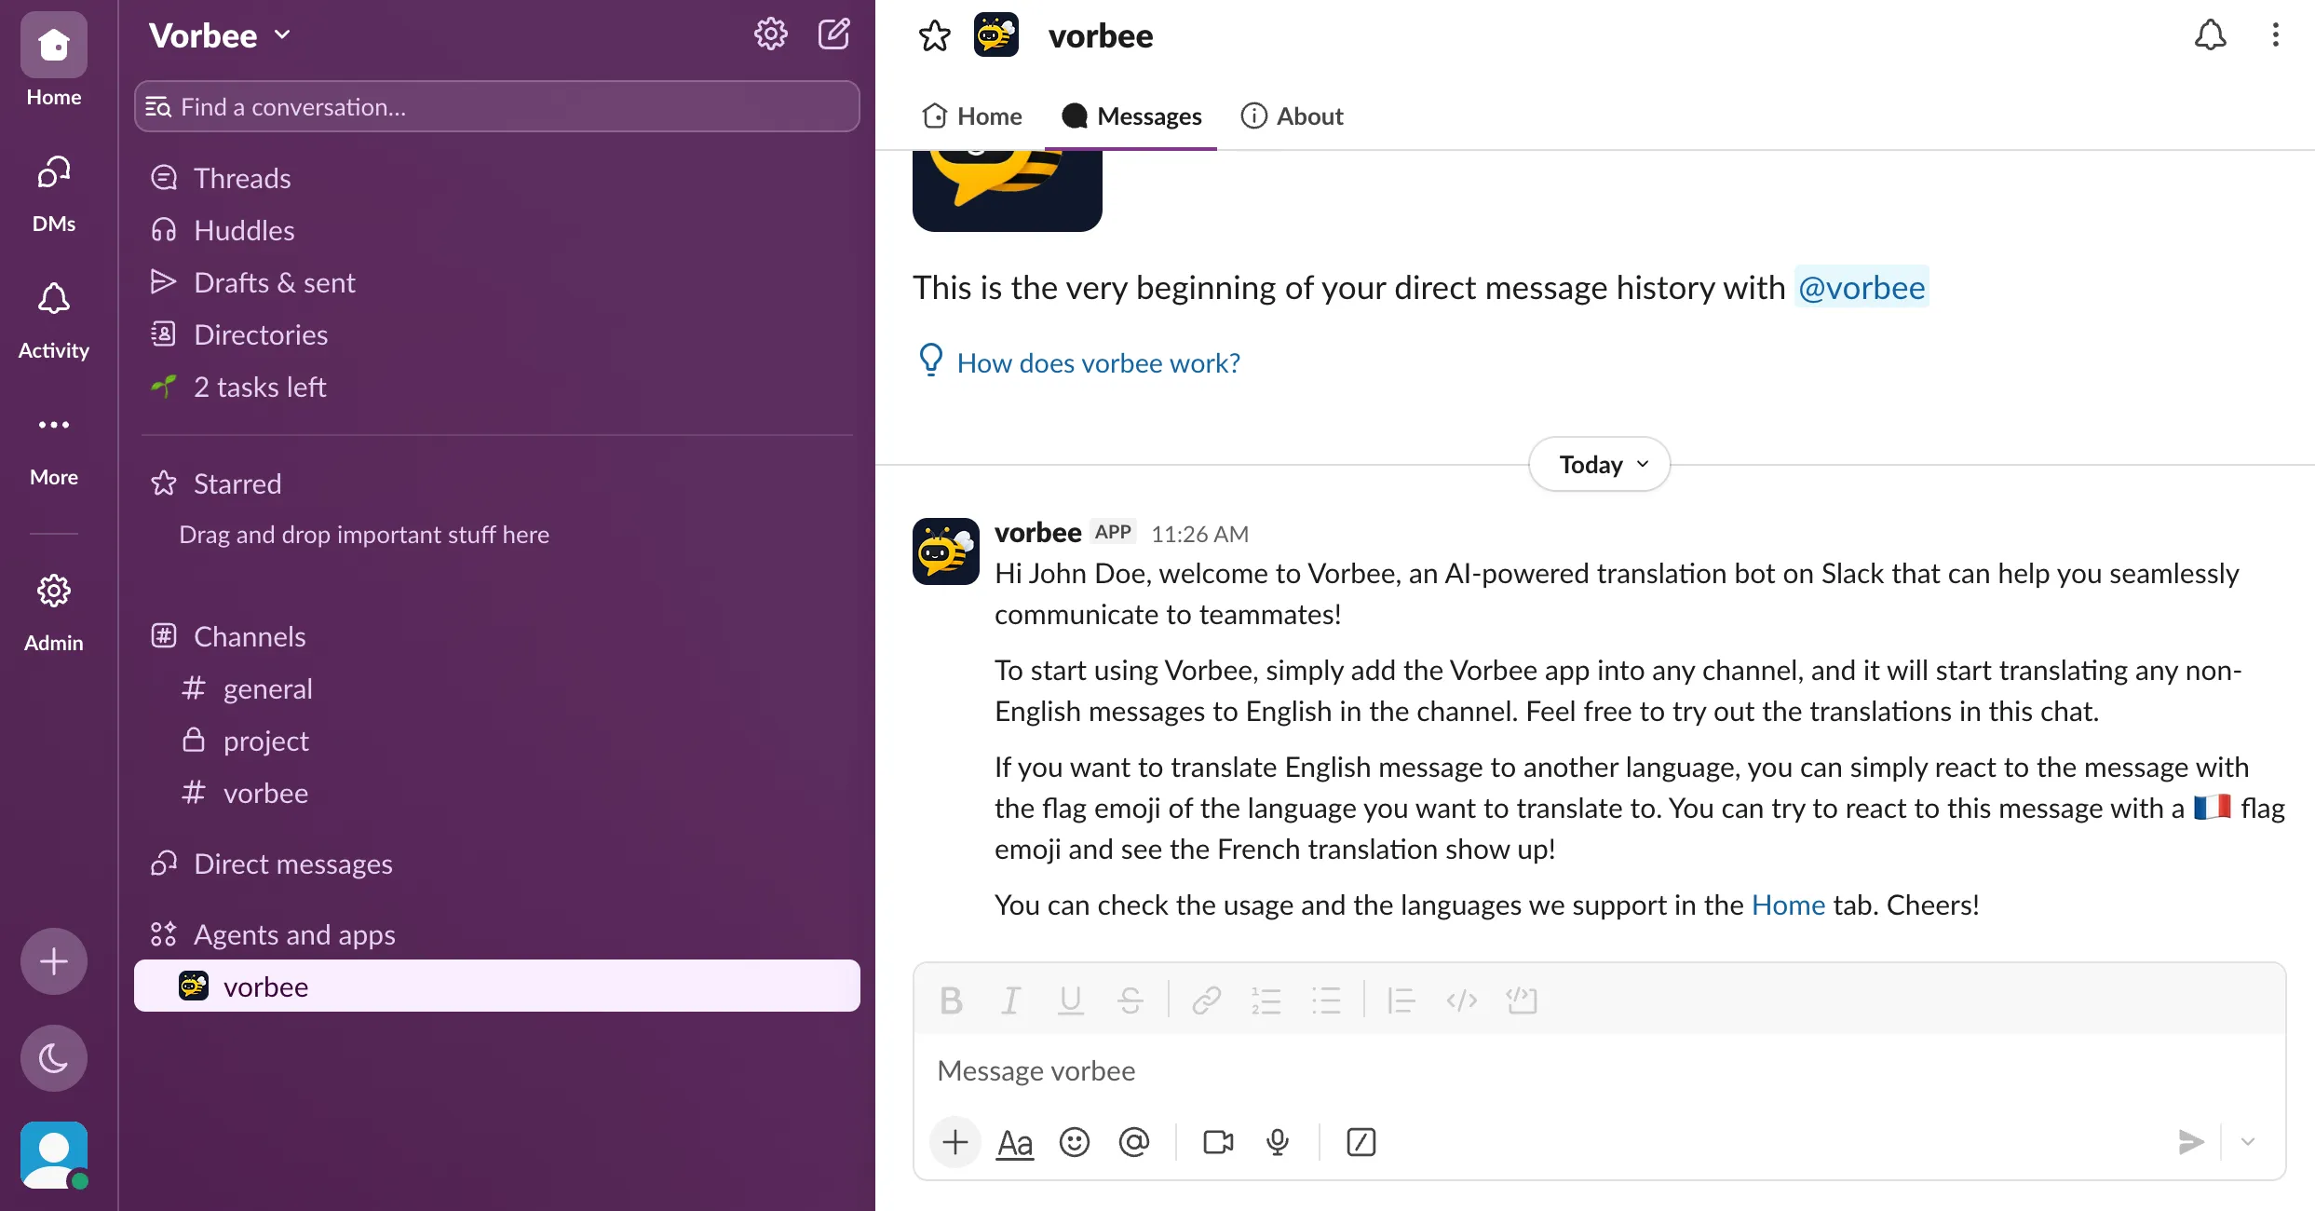This screenshot has height=1211, width=2315.
Task: Toggle dark mode with the moon icon
Action: click(54, 1058)
